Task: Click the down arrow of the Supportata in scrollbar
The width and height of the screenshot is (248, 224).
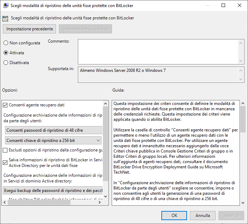Action: 241,79
